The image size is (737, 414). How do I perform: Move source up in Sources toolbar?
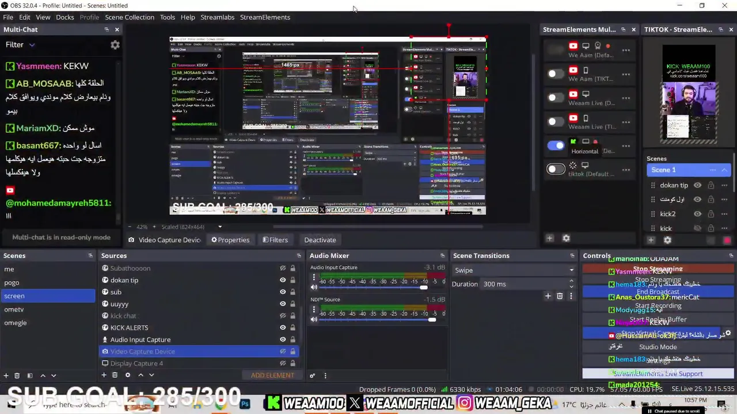tap(140, 375)
